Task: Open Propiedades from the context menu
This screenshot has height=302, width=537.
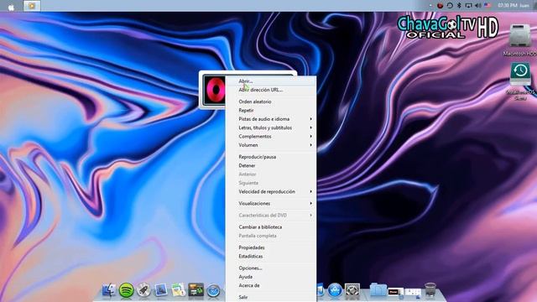Action: click(x=271, y=247)
